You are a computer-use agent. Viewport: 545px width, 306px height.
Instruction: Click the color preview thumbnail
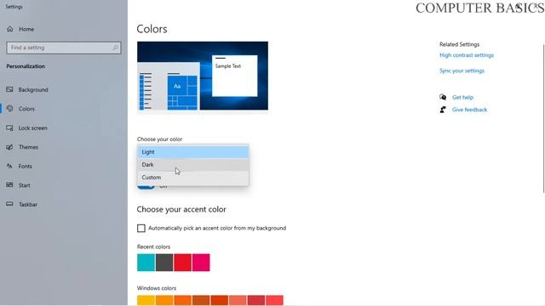point(203,76)
